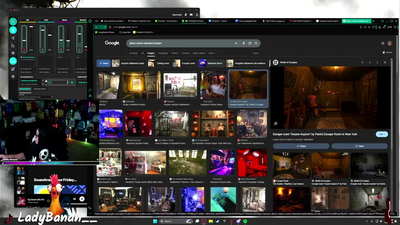Open the edit pencil icon in the Beacn sidebar
The height and width of the screenshot is (225, 400).
click(x=13, y=69)
